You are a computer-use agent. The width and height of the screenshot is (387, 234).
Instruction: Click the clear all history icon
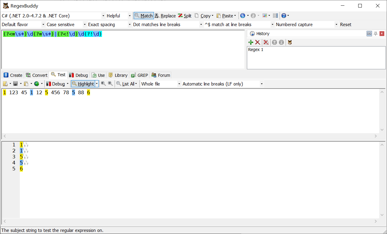pyautogui.click(x=266, y=42)
